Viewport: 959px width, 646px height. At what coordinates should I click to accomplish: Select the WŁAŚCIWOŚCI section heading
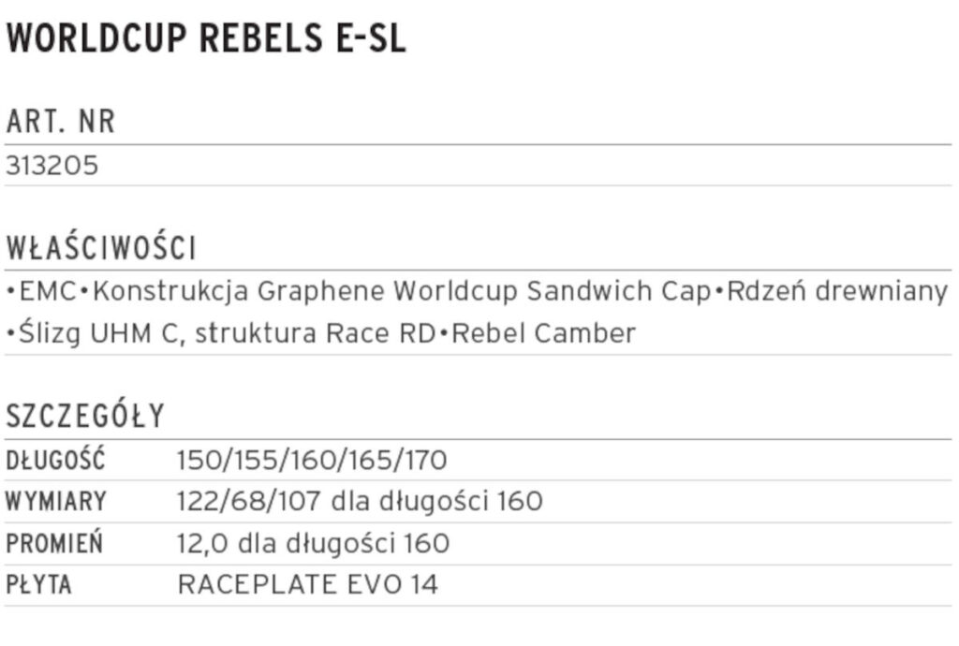click(x=100, y=249)
